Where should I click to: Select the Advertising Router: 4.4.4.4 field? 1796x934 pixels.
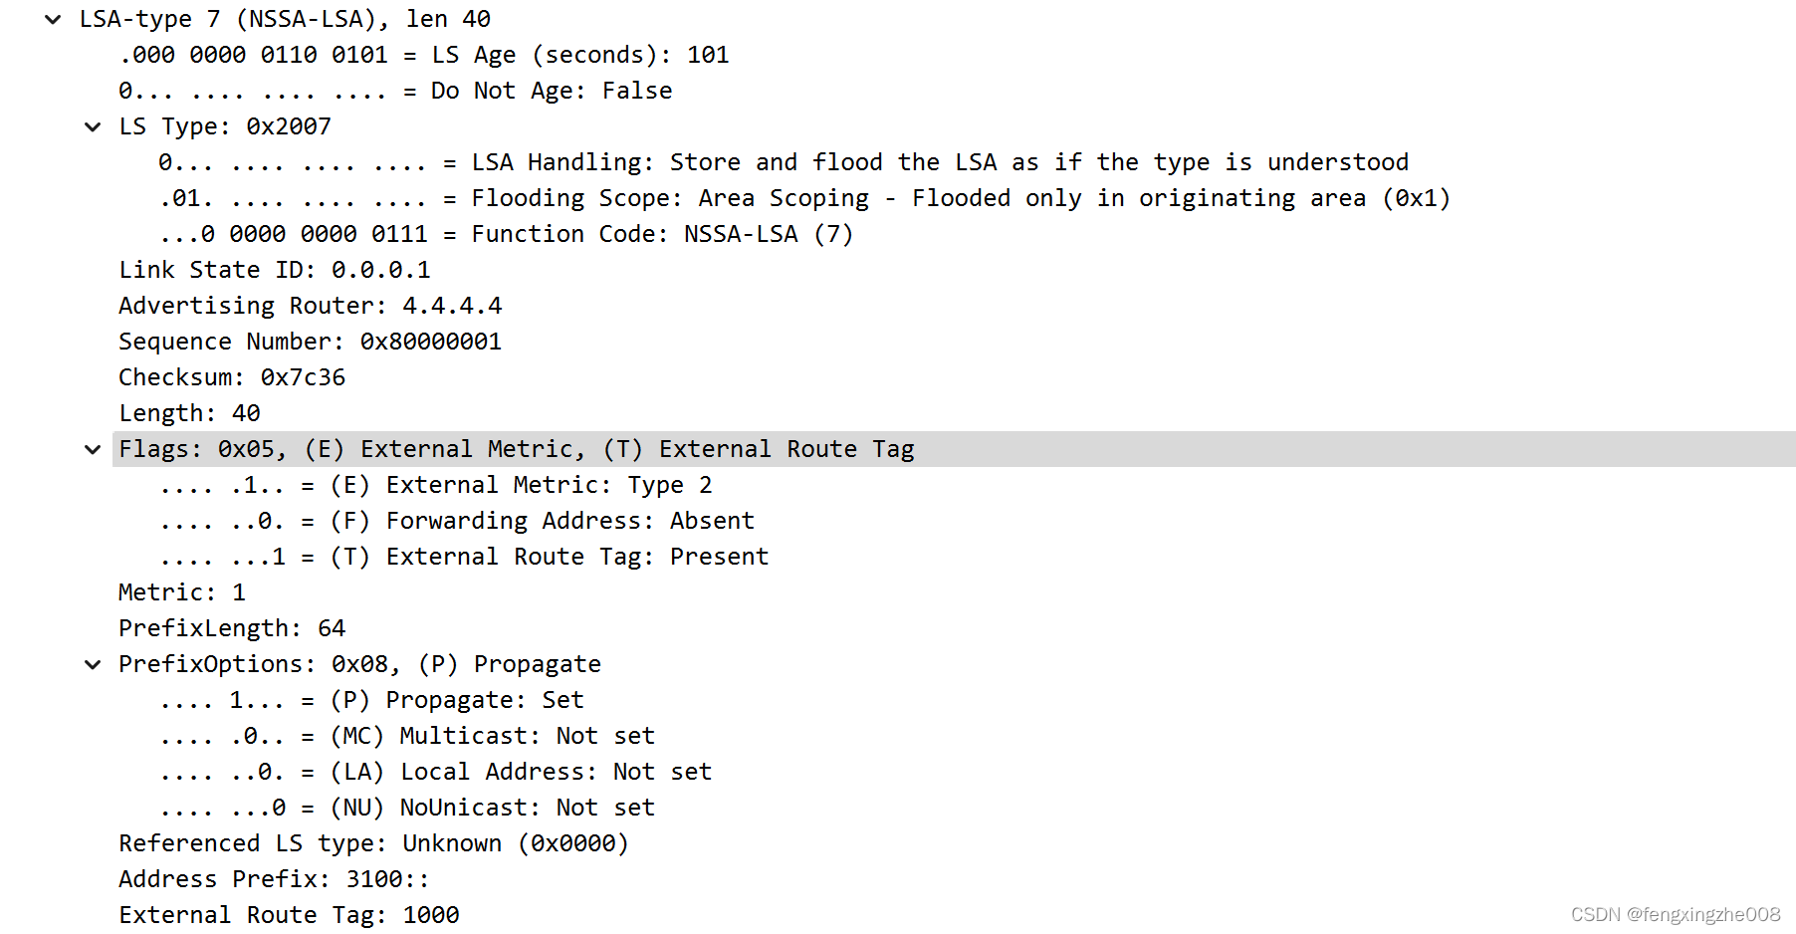(x=309, y=305)
